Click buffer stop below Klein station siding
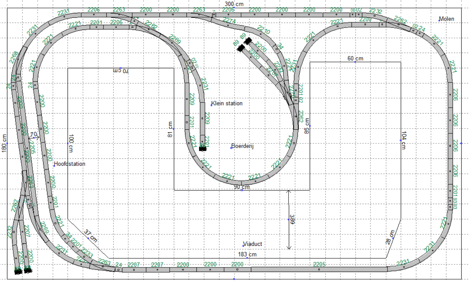Image resolution: width=469 pixels, height=281 pixels. (203, 149)
